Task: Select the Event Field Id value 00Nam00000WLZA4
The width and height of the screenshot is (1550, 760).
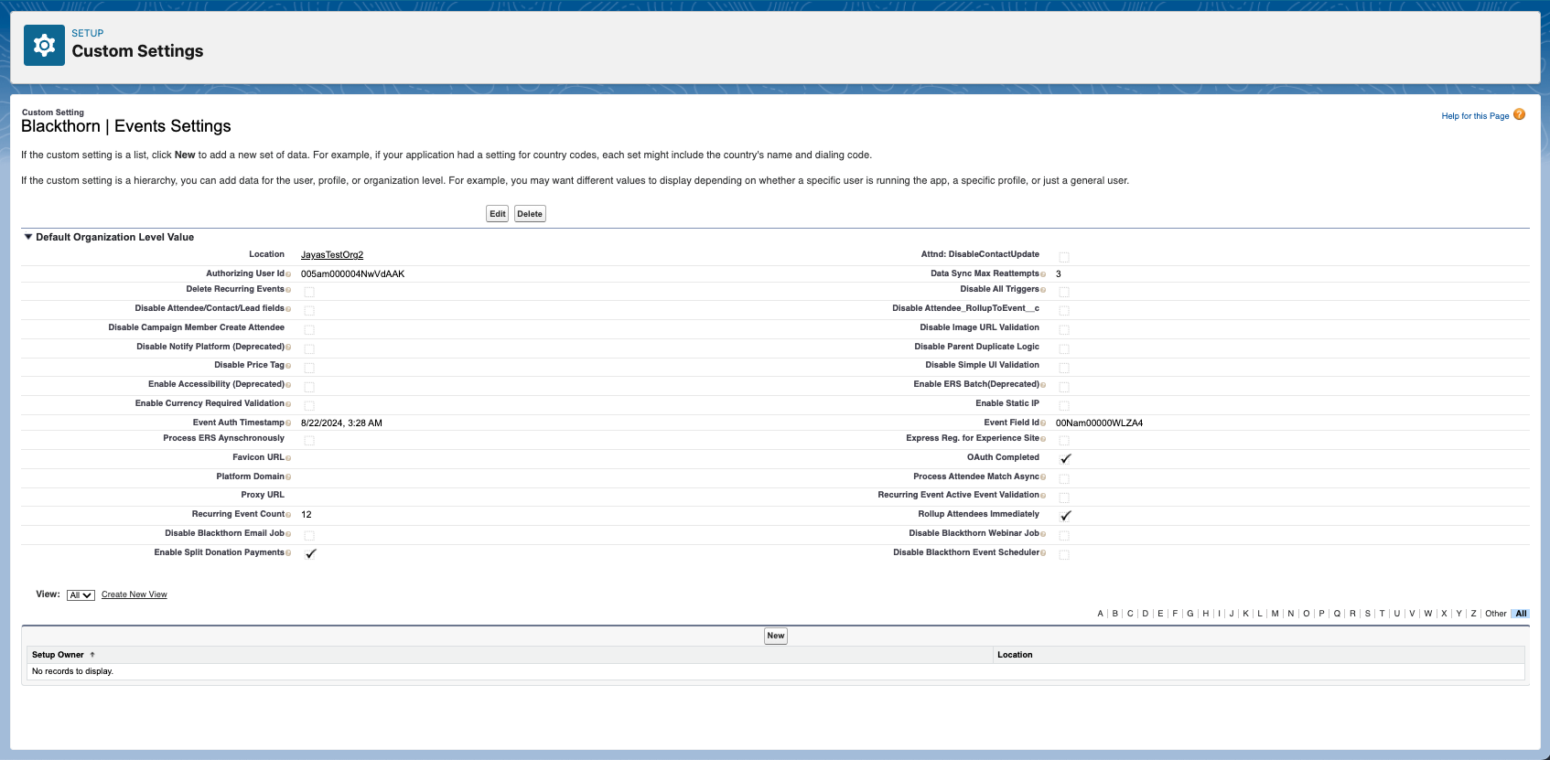Action: [1099, 423]
